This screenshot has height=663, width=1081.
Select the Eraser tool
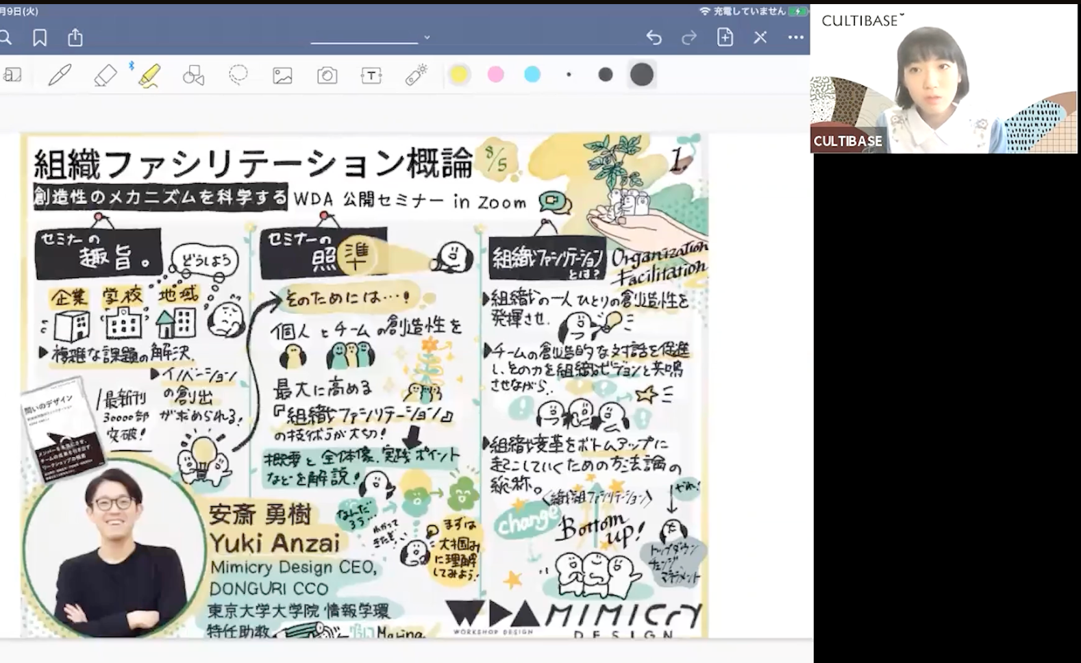105,75
